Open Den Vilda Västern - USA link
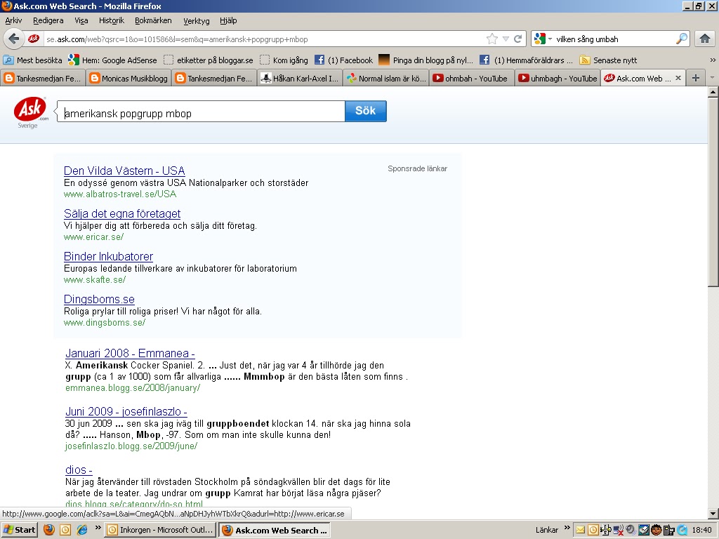The image size is (719, 539). (x=124, y=171)
